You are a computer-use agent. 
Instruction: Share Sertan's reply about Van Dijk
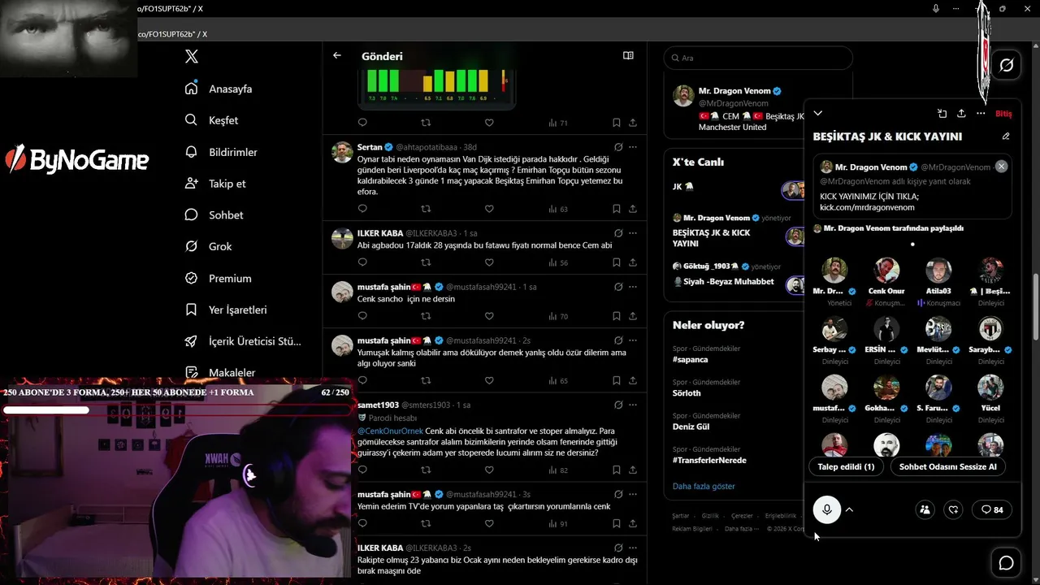pyautogui.click(x=633, y=209)
